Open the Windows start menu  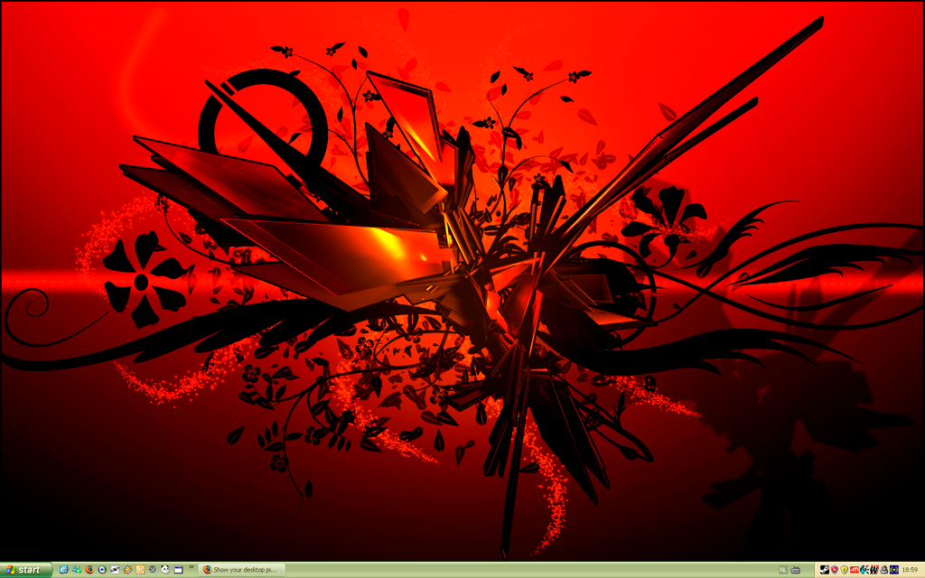26,570
